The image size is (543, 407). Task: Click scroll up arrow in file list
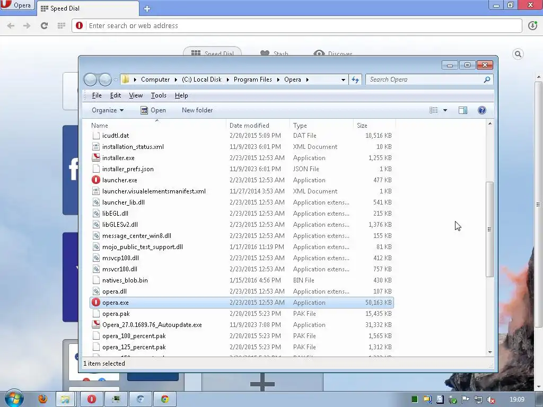(x=489, y=123)
